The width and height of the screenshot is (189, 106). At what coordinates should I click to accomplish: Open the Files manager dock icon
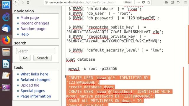tap(6, 52)
